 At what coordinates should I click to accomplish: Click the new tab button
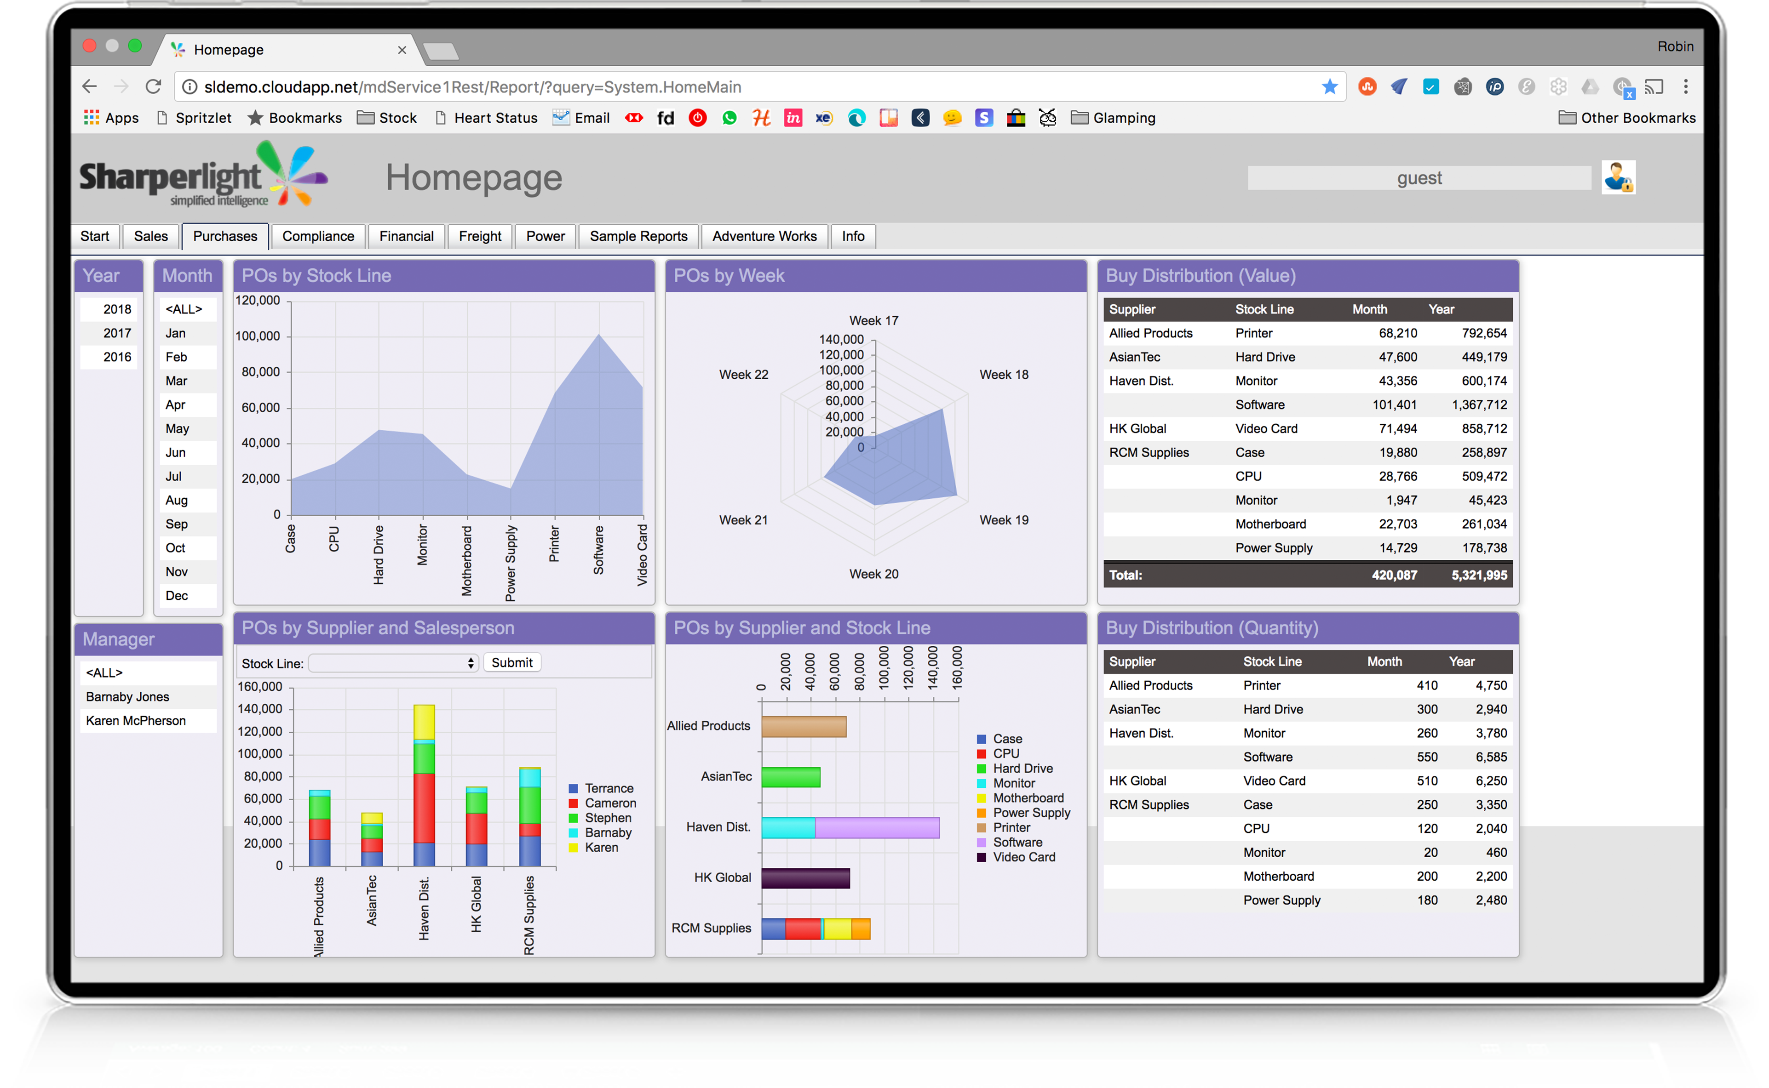coord(441,51)
